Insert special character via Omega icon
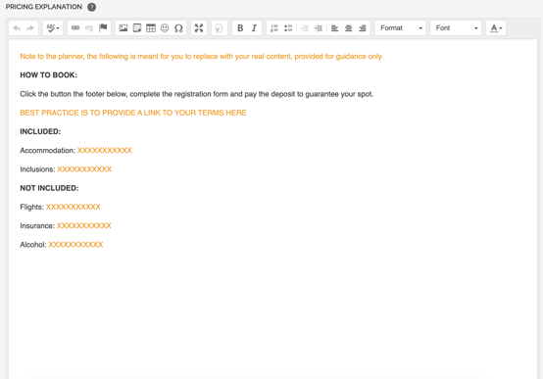 (178, 28)
